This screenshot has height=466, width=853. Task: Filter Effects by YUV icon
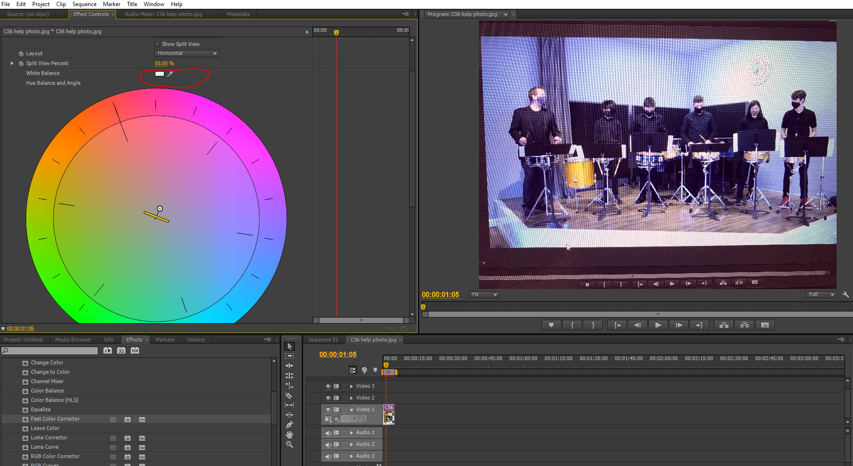(135, 350)
